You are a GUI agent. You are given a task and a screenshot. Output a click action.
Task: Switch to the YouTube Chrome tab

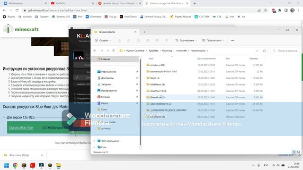coord(72,3)
